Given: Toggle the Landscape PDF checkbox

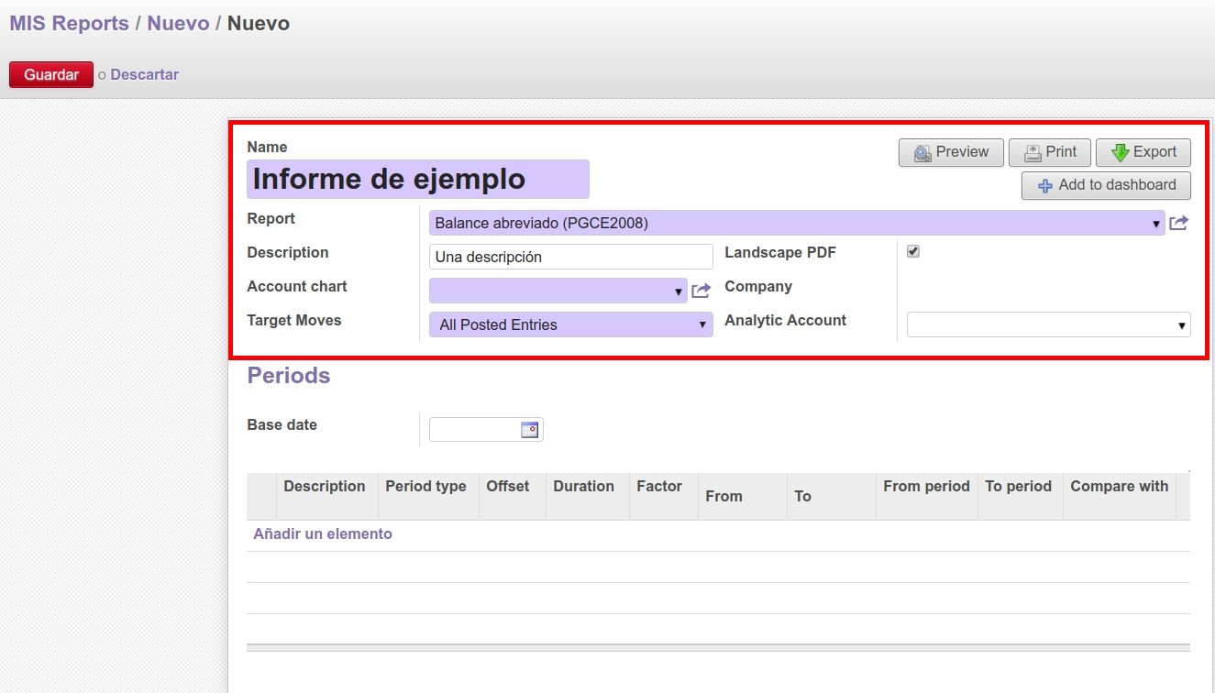Looking at the screenshot, I should coord(912,251).
